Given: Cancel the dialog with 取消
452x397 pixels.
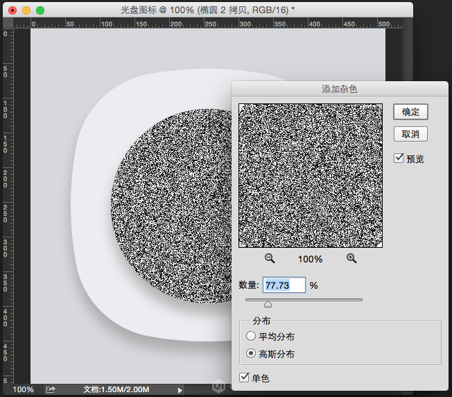Looking at the screenshot, I should (410, 134).
